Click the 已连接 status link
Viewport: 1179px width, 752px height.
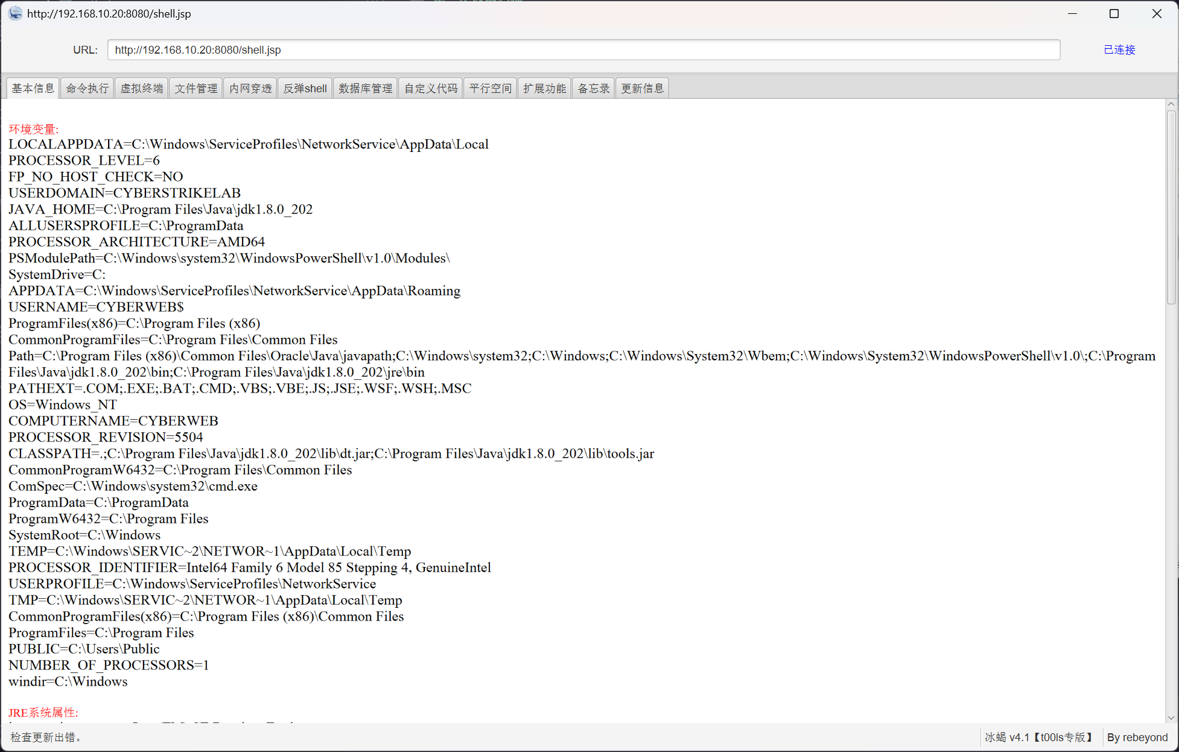pyautogui.click(x=1119, y=50)
